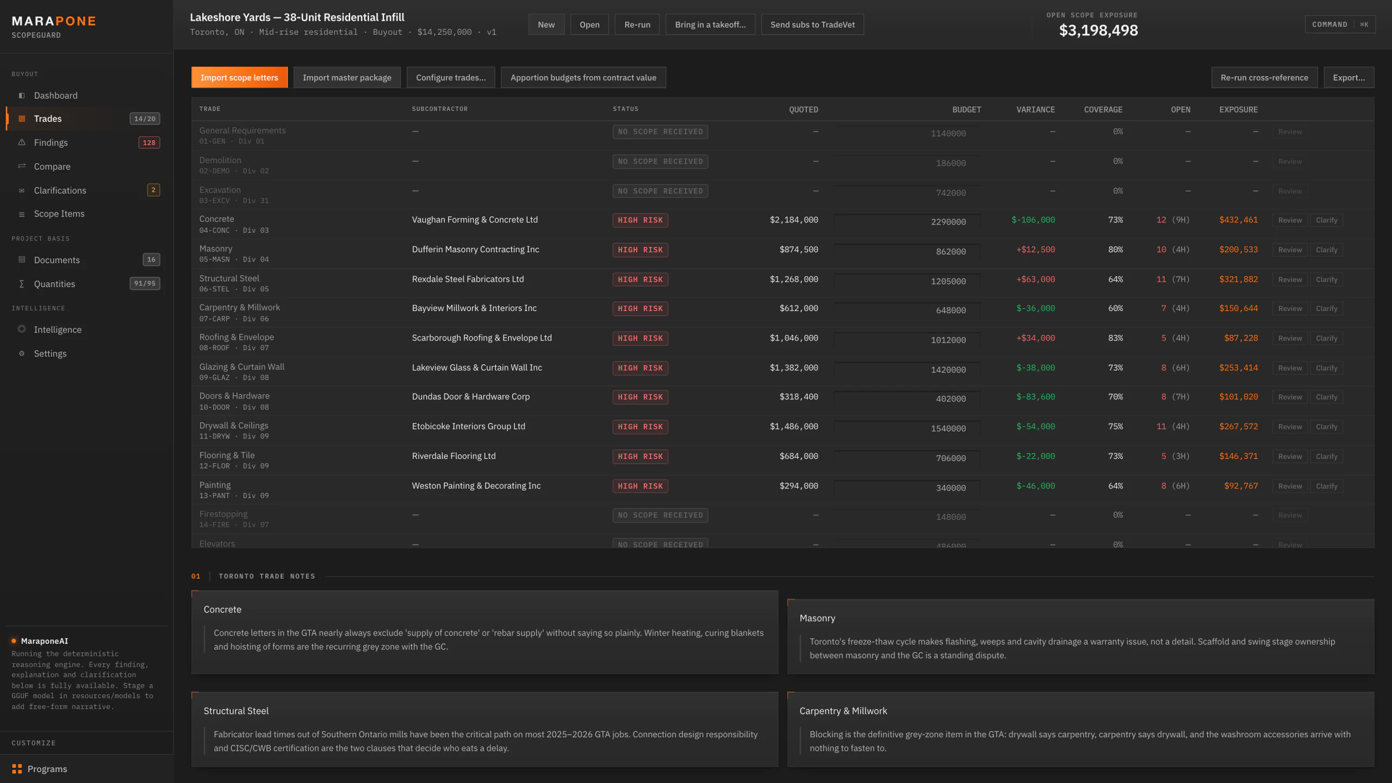The width and height of the screenshot is (1392, 783).
Task: Click the Findings warning triangle icon
Action: pos(22,142)
